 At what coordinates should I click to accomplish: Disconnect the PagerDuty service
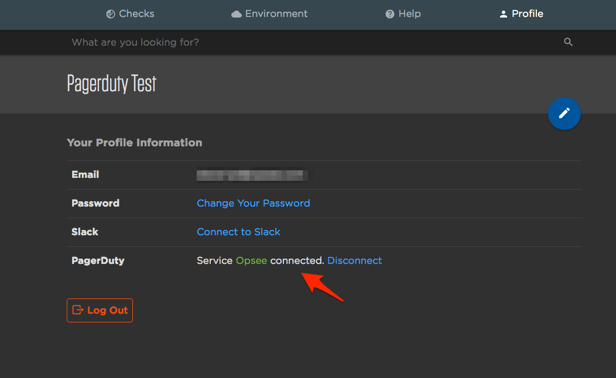pyautogui.click(x=354, y=260)
